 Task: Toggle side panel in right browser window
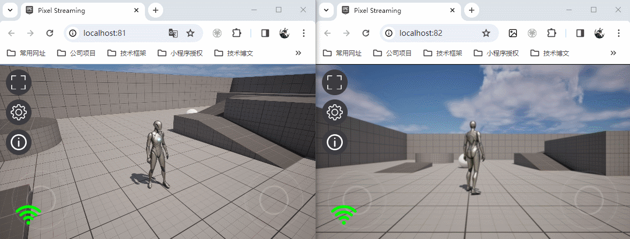pyautogui.click(x=580, y=33)
